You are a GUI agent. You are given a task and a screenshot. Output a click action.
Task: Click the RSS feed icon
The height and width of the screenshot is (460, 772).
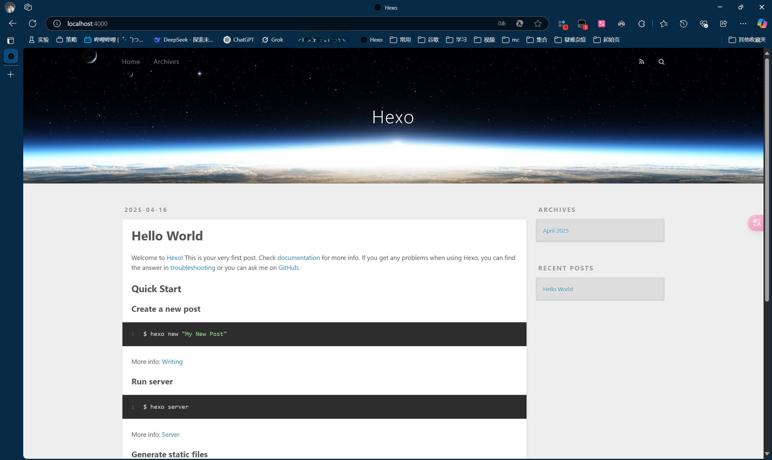pyautogui.click(x=641, y=62)
